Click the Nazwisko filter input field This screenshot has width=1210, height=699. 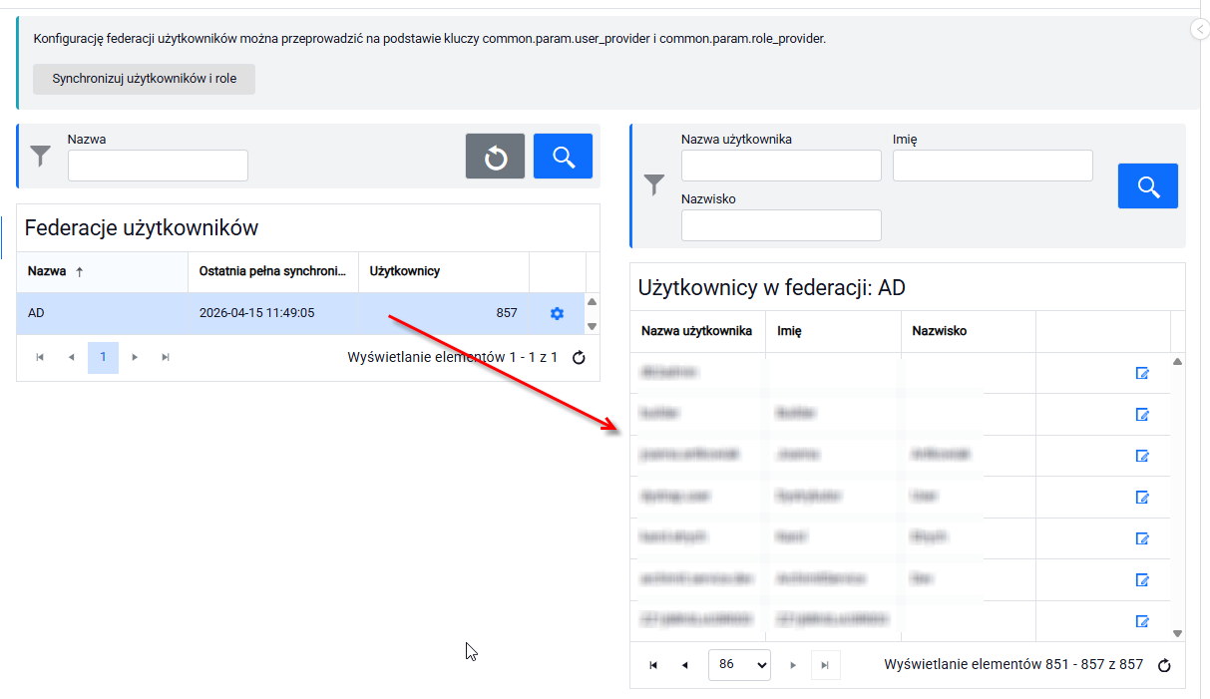[781, 225]
